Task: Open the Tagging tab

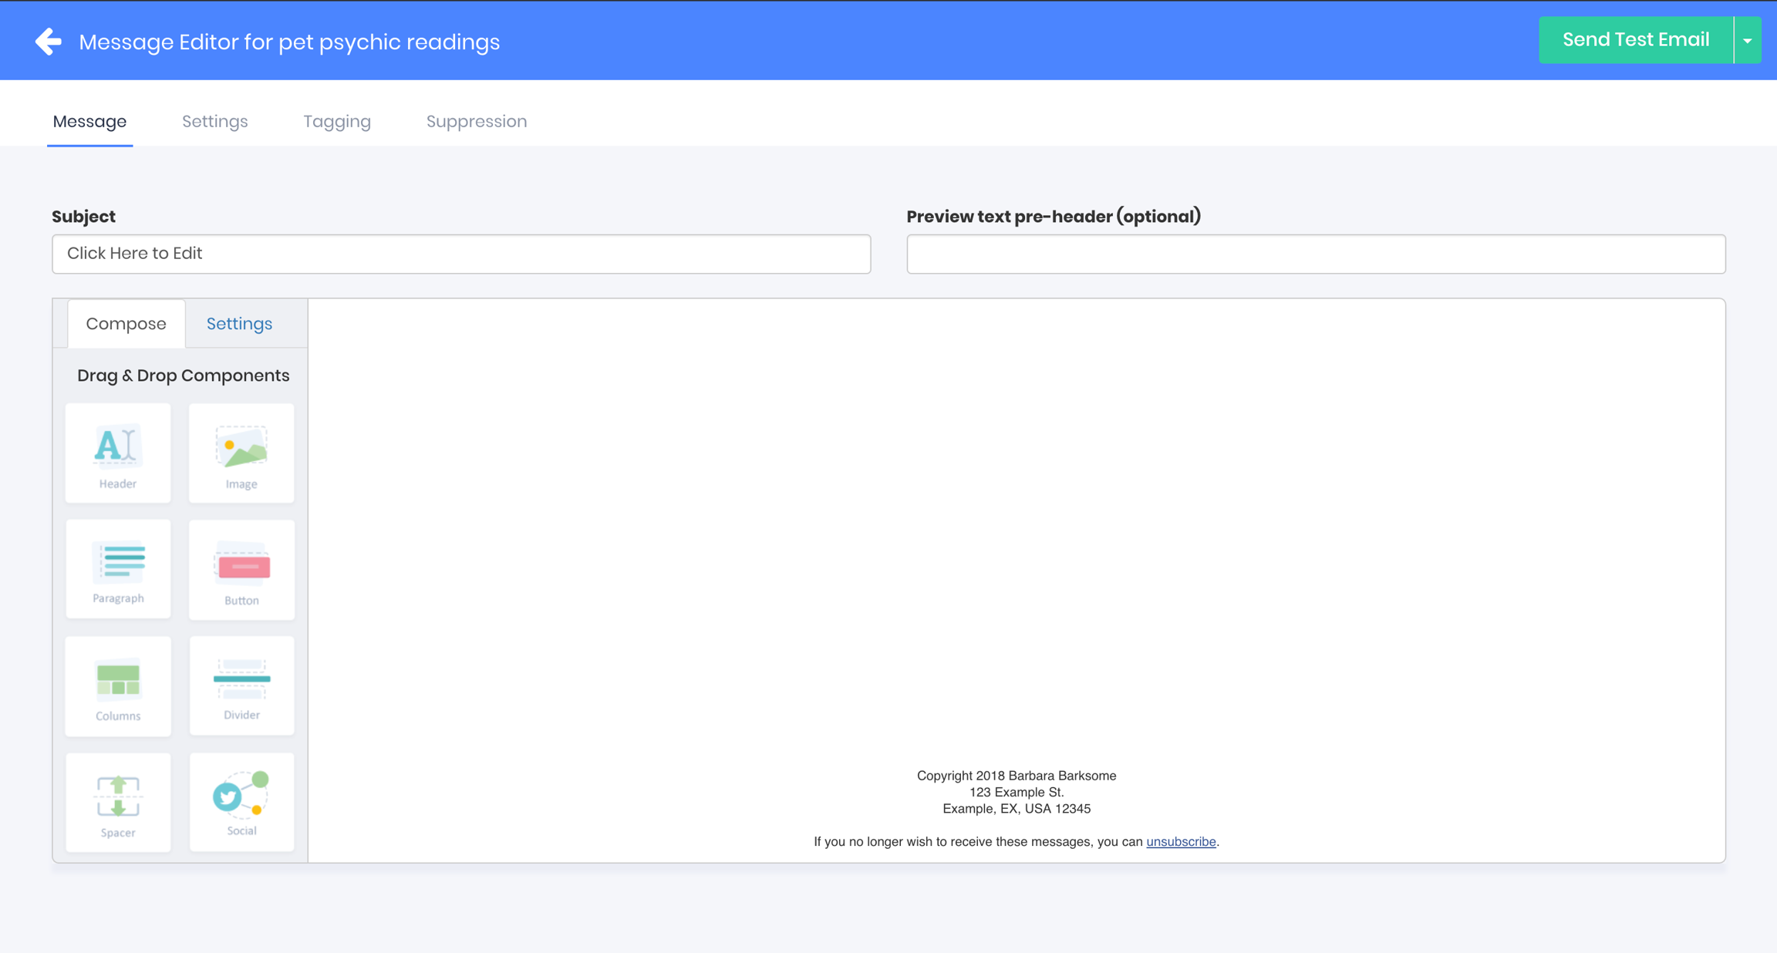Action: click(337, 121)
